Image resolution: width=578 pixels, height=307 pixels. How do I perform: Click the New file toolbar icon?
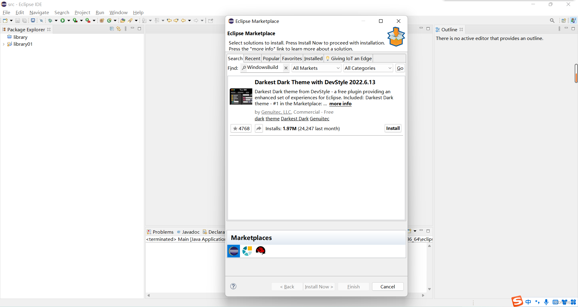tap(5, 20)
